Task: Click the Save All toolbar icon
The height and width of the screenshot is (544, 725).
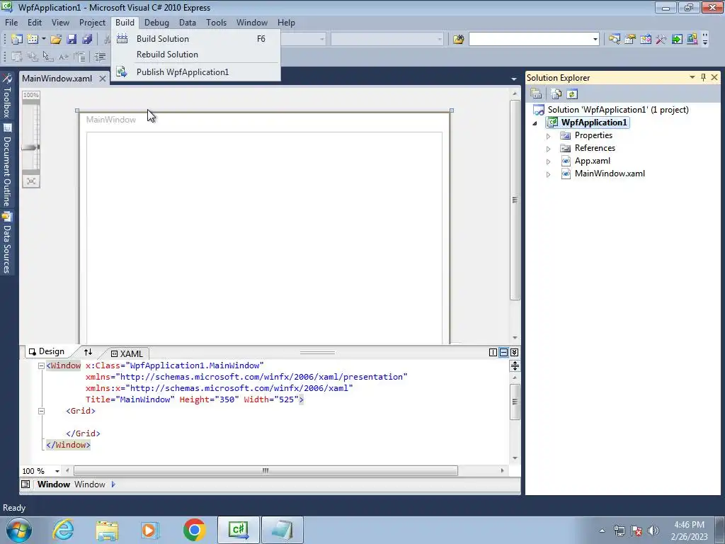Action: (87, 40)
